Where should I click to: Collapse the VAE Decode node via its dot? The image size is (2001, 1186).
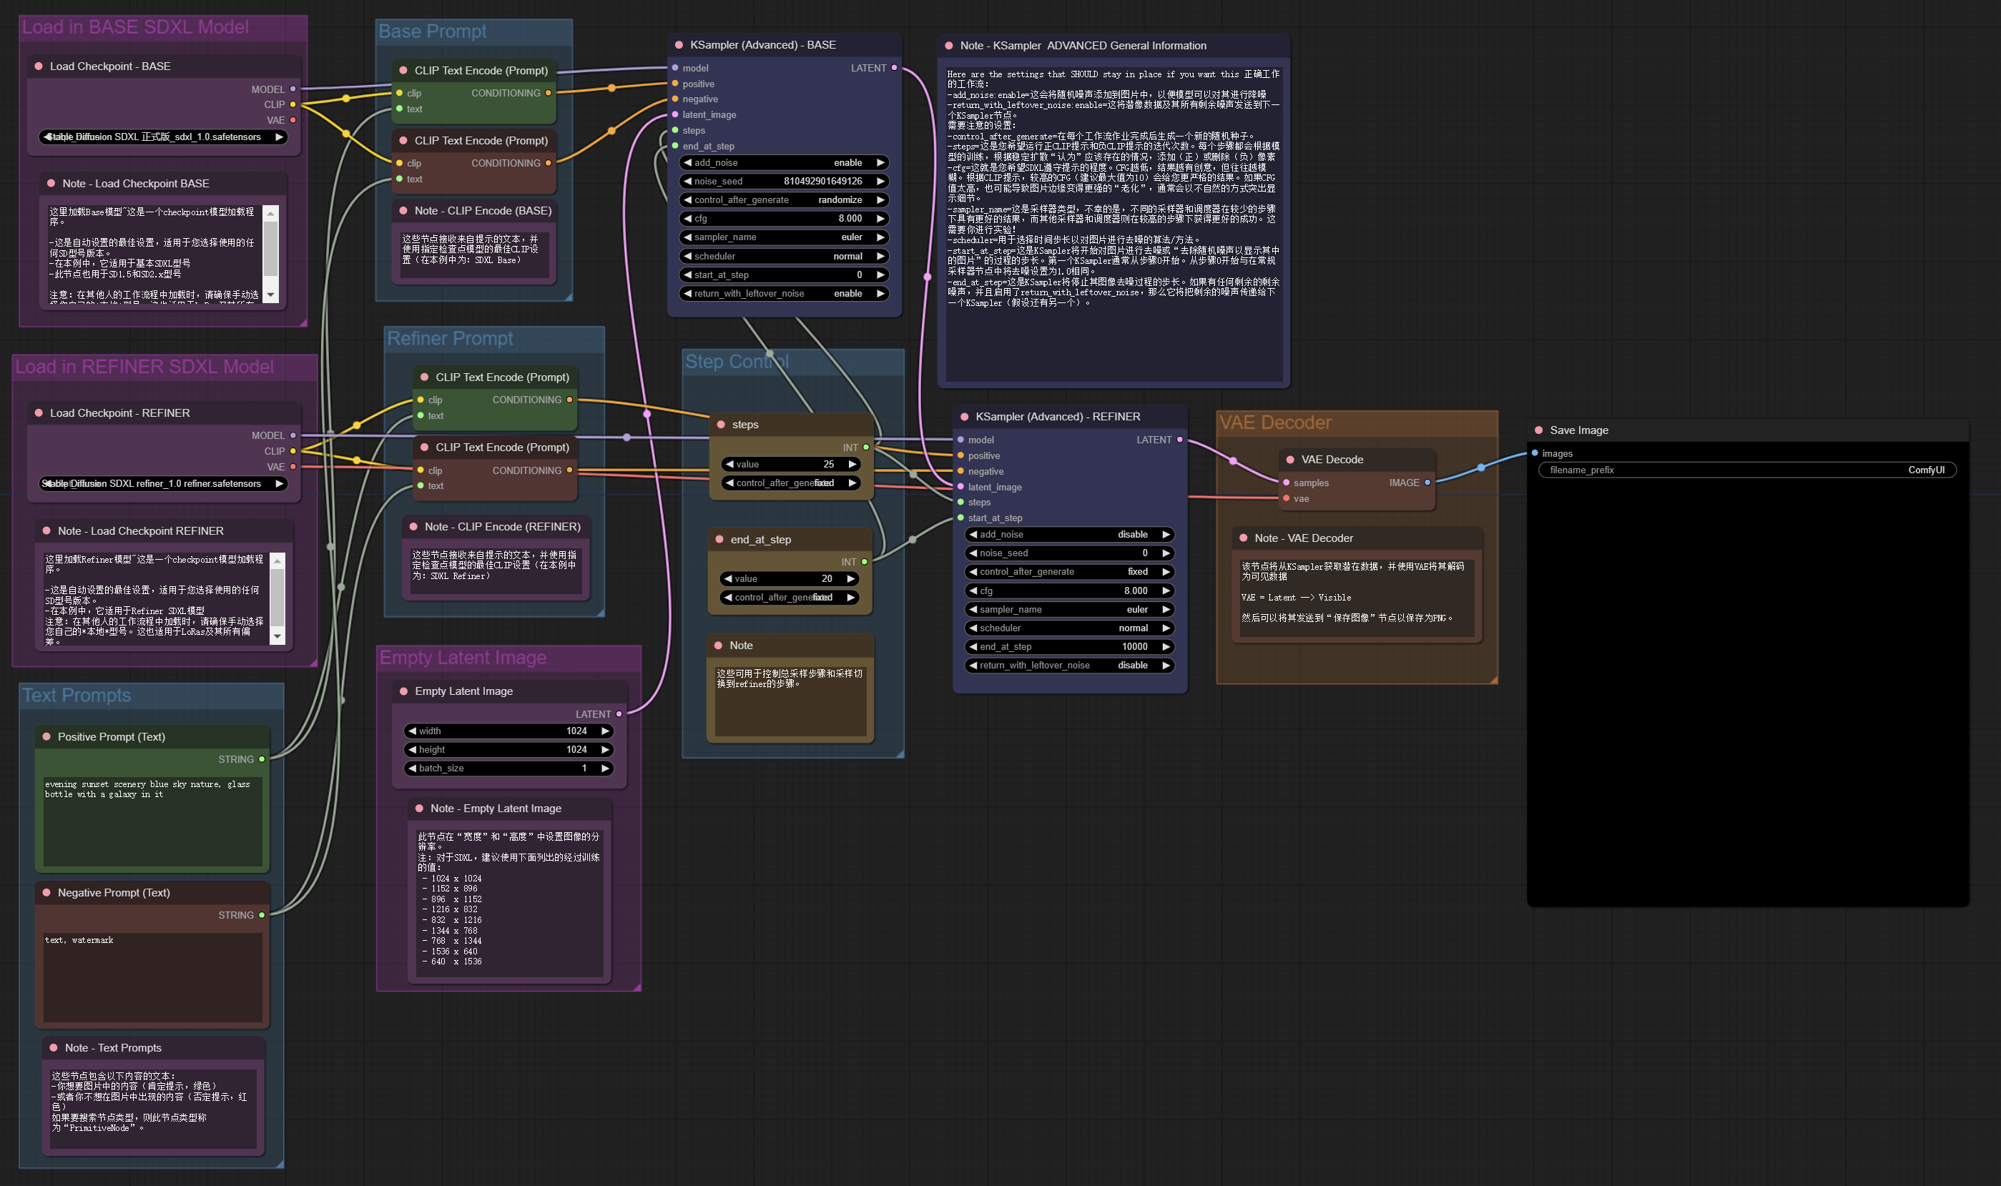pyautogui.click(x=1289, y=460)
